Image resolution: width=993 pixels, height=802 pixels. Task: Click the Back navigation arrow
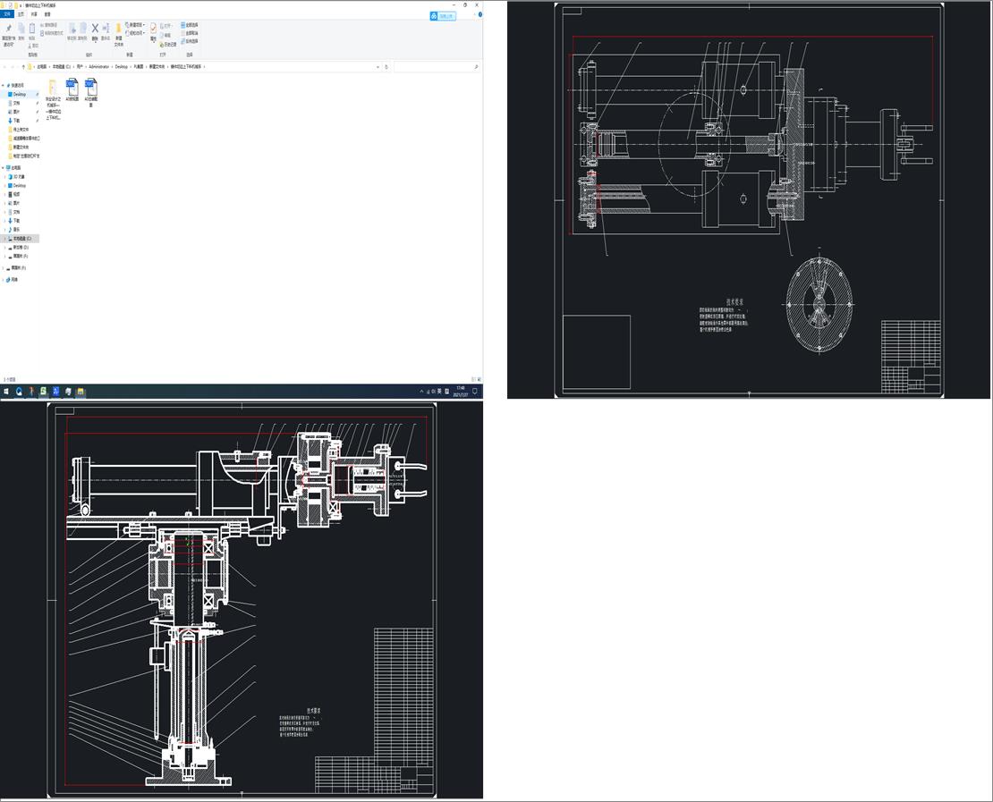point(5,66)
